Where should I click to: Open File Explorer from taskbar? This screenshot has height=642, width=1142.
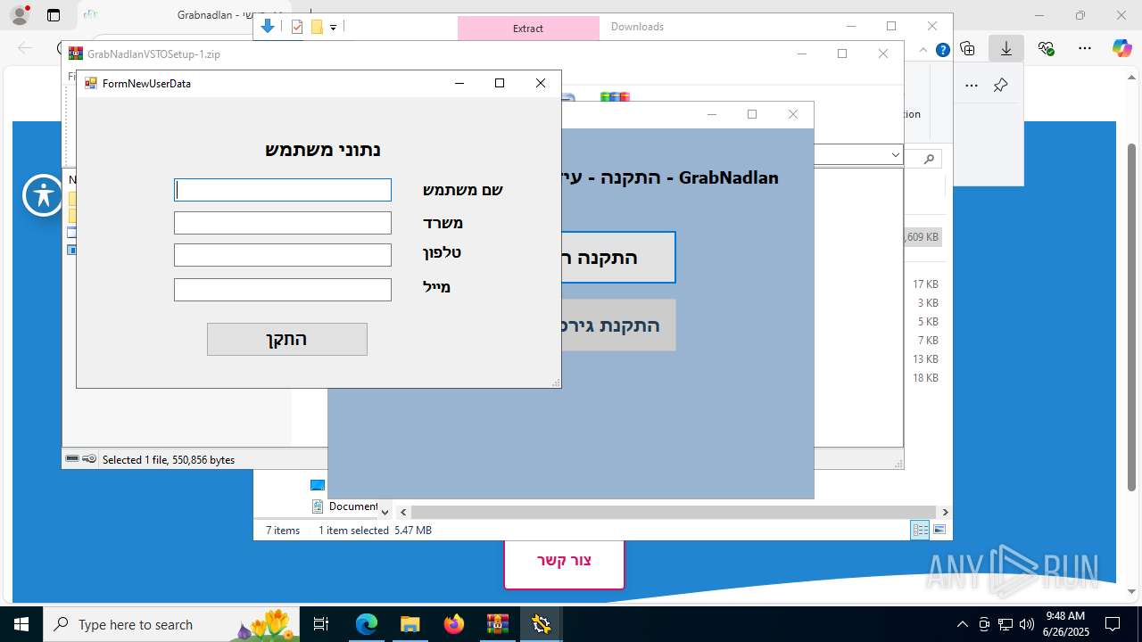[x=410, y=624]
